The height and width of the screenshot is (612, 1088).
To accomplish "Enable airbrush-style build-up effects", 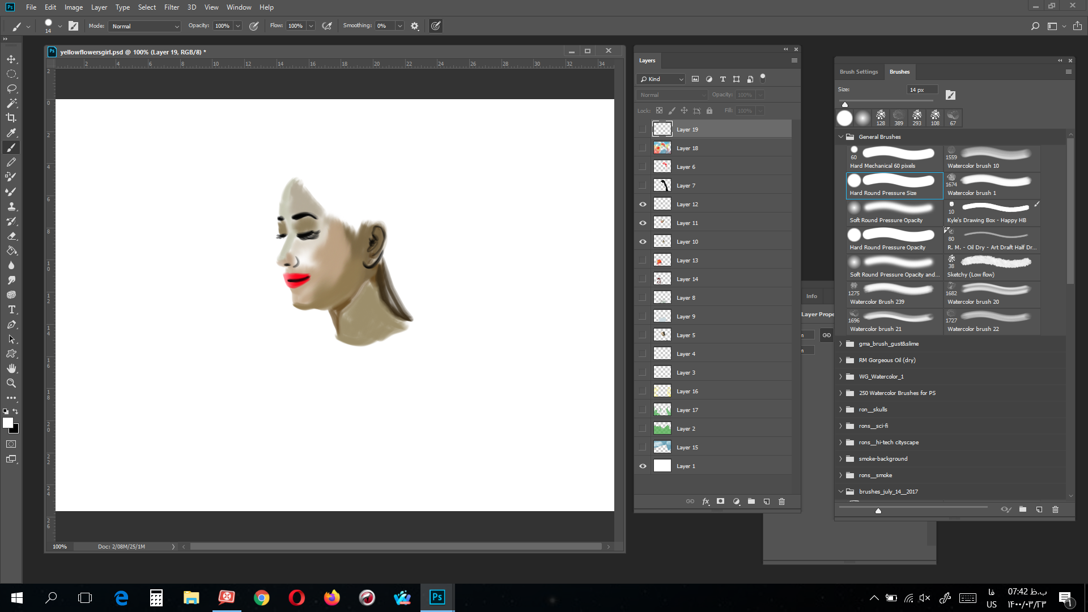I will [327, 26].
